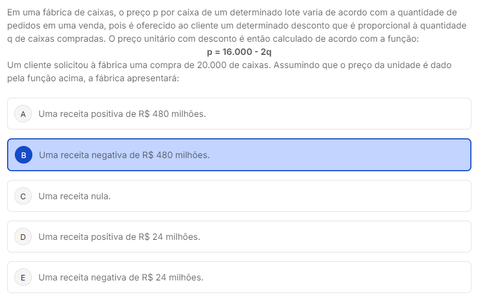
Task: Click the number "20.000" in the question text
Action: click(x=211, y=65)
